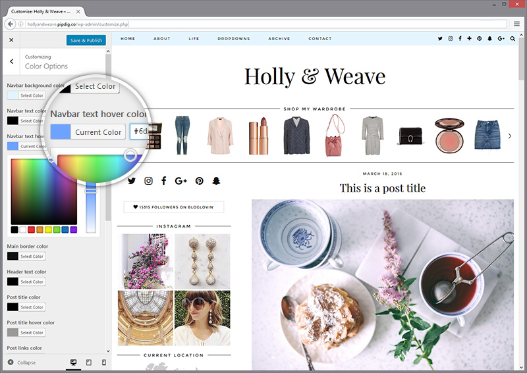Open the DROPDOWNS menu item
Screen dimensions: 527x373
(234, 39)
